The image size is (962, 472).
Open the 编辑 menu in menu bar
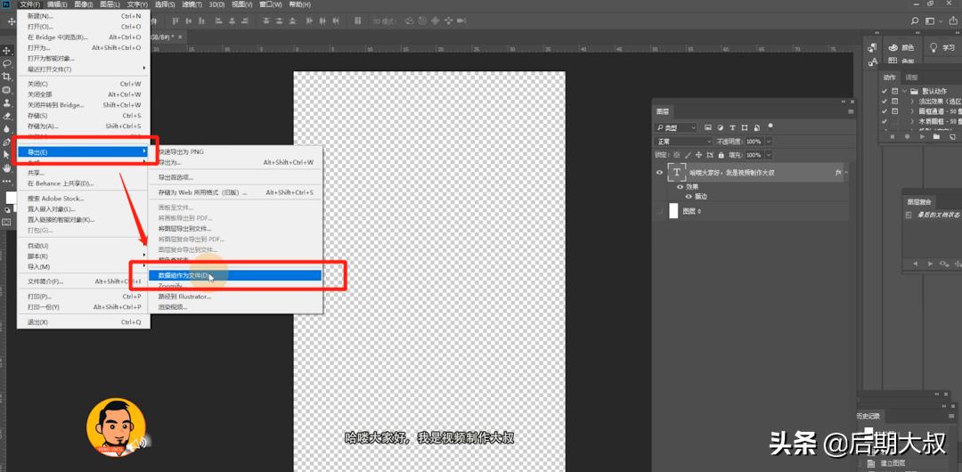[x=56, y=4]
